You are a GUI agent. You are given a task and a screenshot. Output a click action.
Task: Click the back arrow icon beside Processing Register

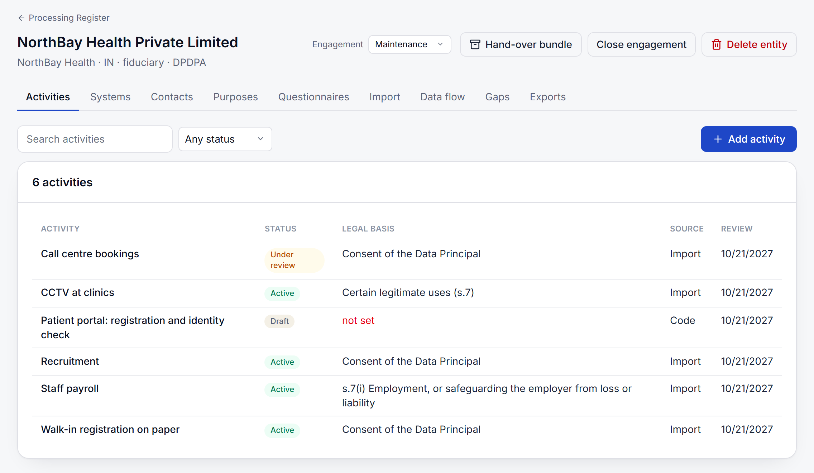pyautogui.click(x=21, y=18)
